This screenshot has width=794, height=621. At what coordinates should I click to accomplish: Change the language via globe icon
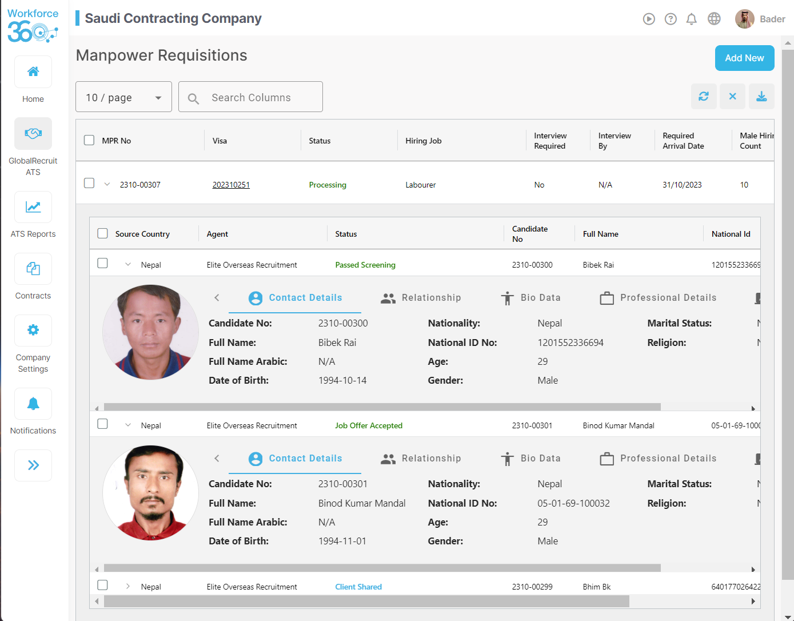[x=713, y=18]
